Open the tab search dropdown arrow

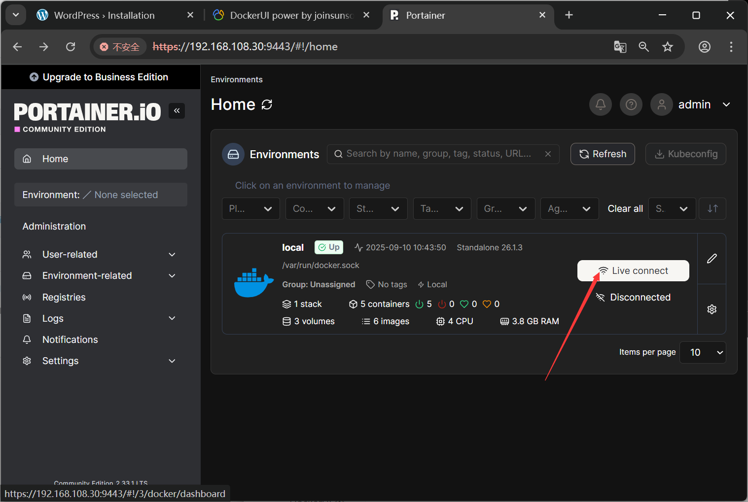pos(15,15)
